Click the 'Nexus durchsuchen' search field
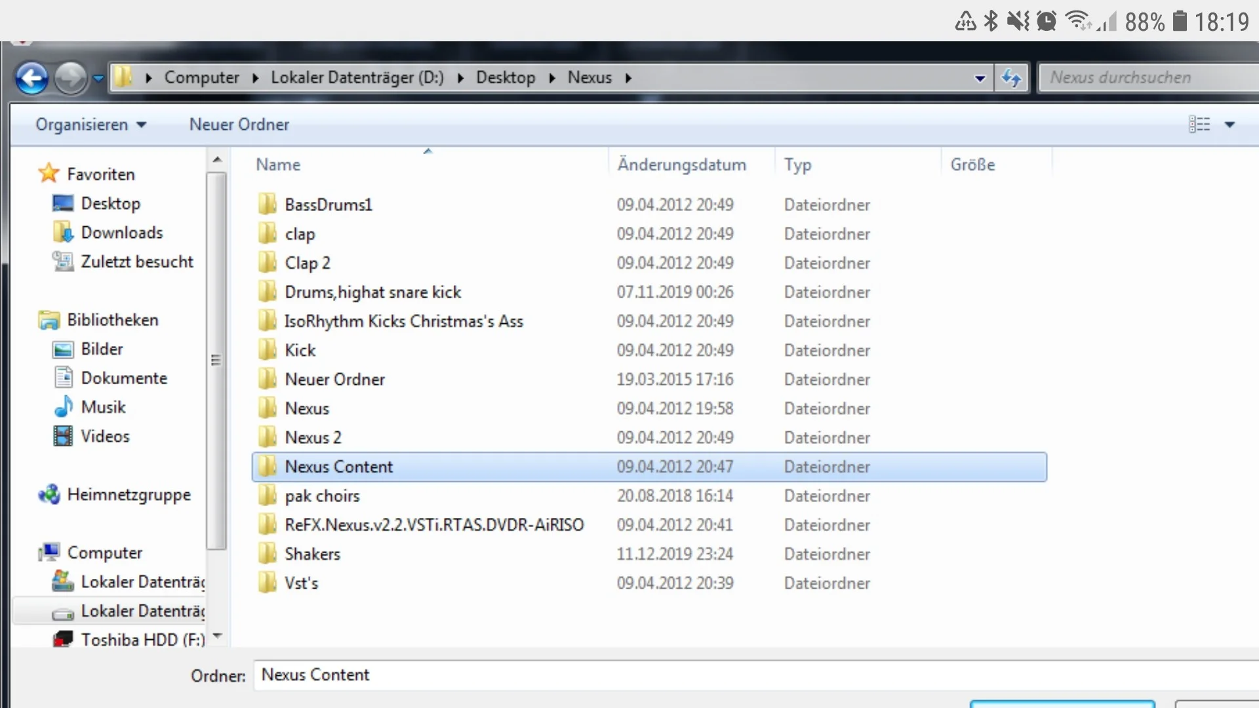This screenshot has width=1259, height=708. (x=1148, y=77)
